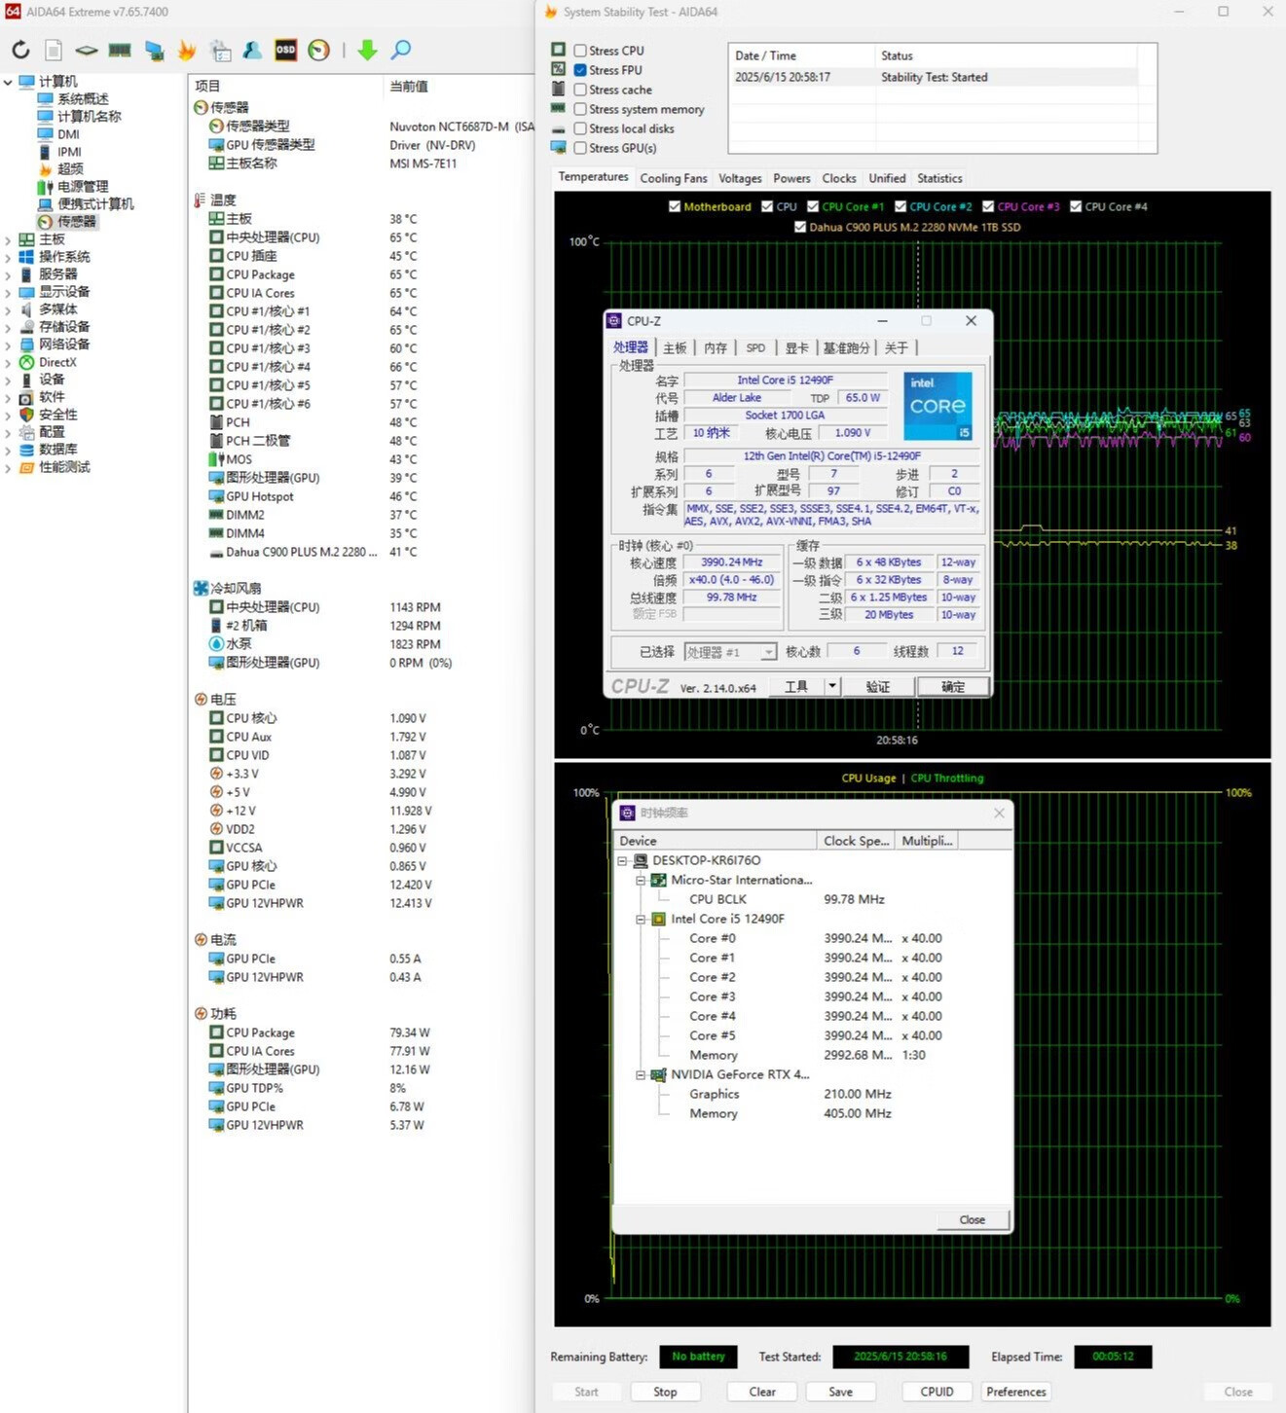Click the network monitor toolbar icon

(x=154, y=51)
